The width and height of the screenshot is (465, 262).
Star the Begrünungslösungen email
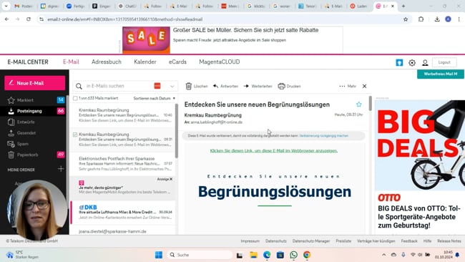tap(359, 105)
